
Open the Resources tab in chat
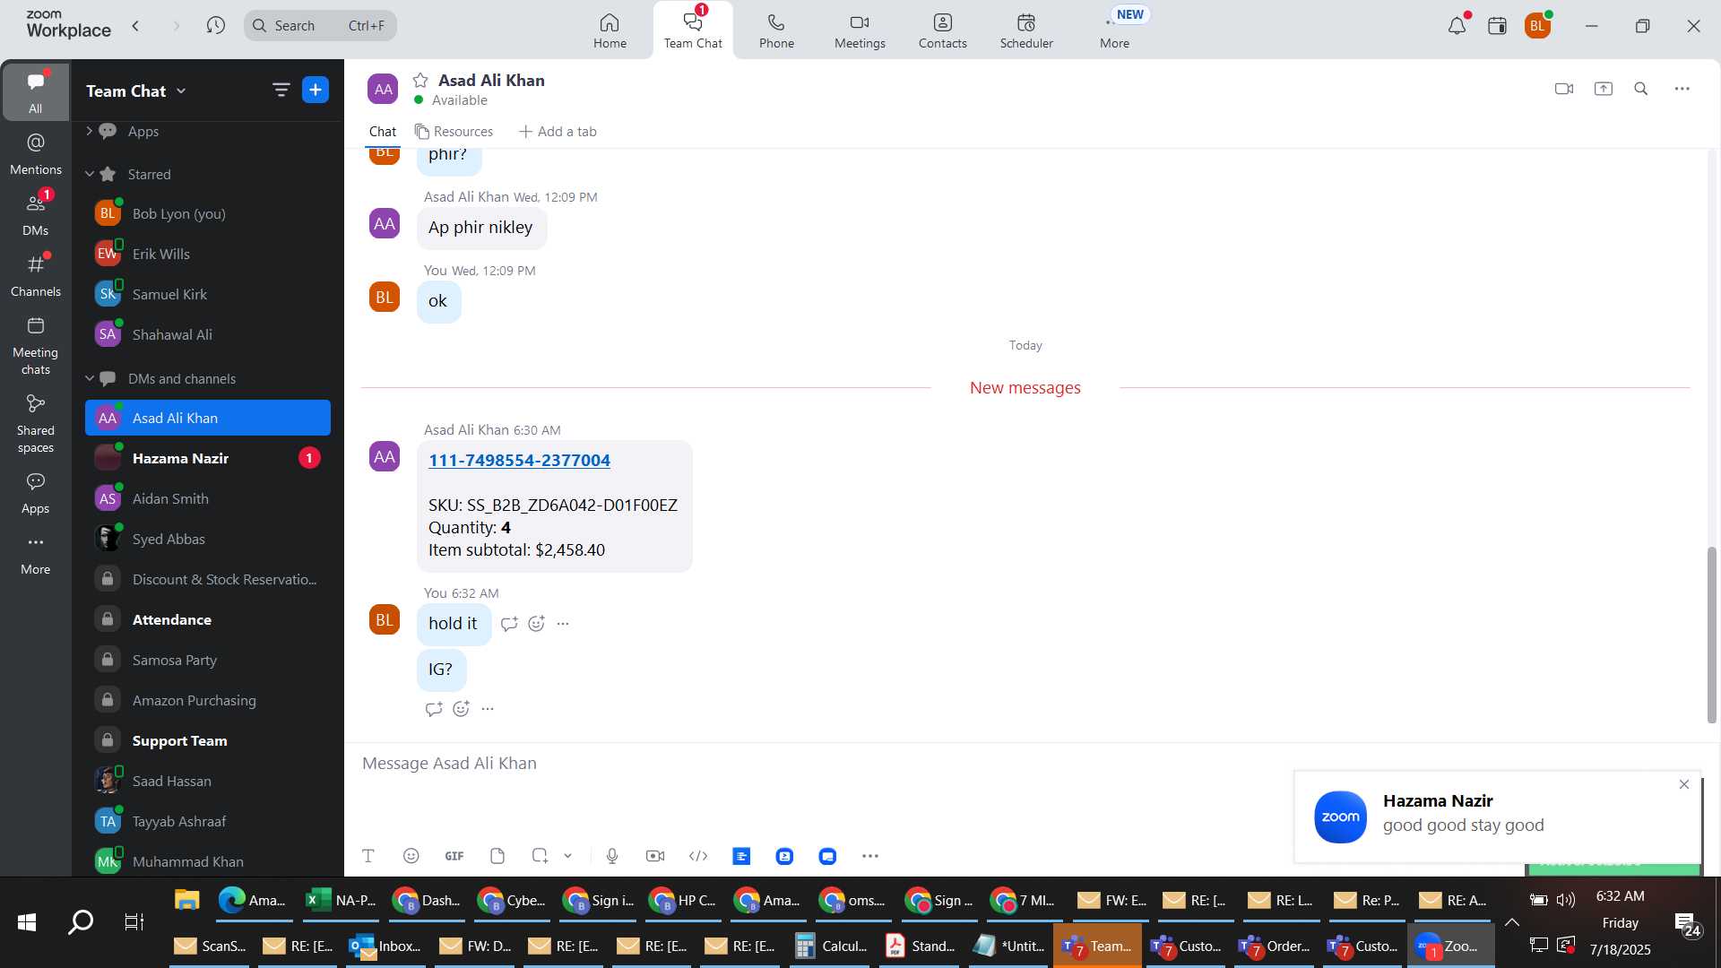pyautogui.click(x=454, y=132)
